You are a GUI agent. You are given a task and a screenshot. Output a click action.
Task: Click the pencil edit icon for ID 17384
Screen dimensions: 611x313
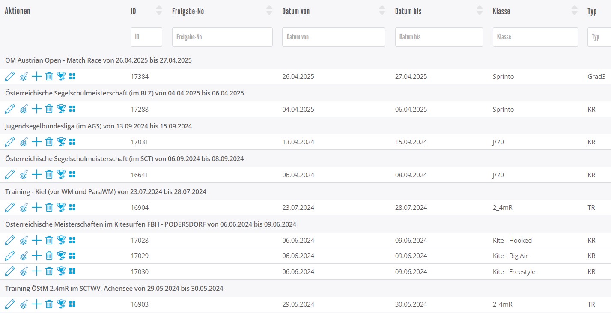coord(9,77)
